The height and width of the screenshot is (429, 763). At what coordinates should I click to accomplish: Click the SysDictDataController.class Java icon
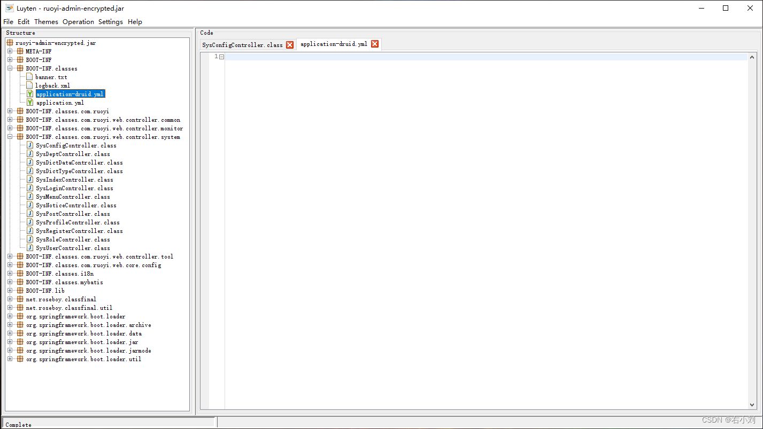tap(30, 162)
